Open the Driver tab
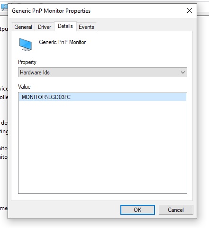This screenshot has width=209, height=228. click(x=45, y=27)
